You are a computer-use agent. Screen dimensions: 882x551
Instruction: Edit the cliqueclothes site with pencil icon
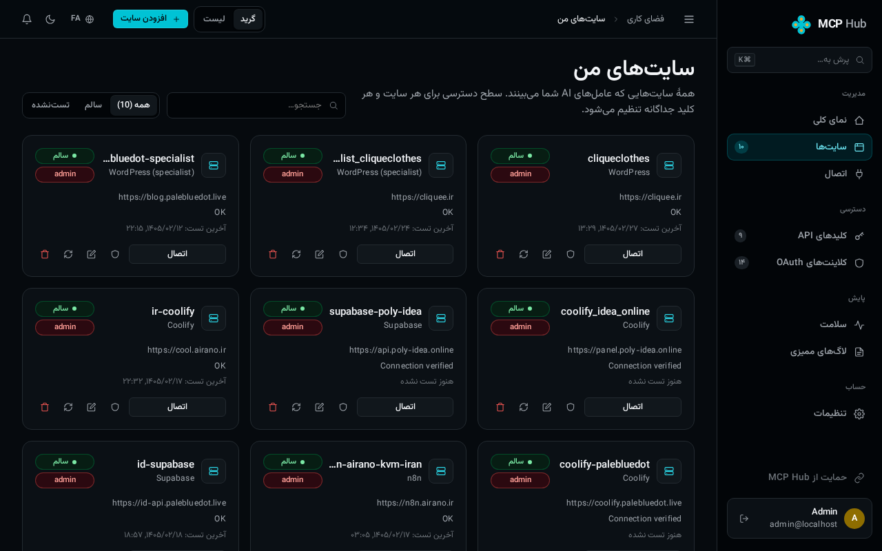(547, 254)
